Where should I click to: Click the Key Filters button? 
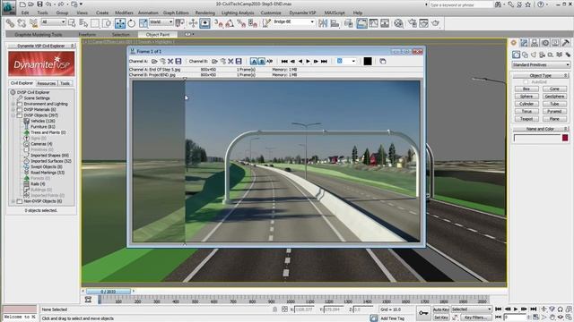coord(476,318)
